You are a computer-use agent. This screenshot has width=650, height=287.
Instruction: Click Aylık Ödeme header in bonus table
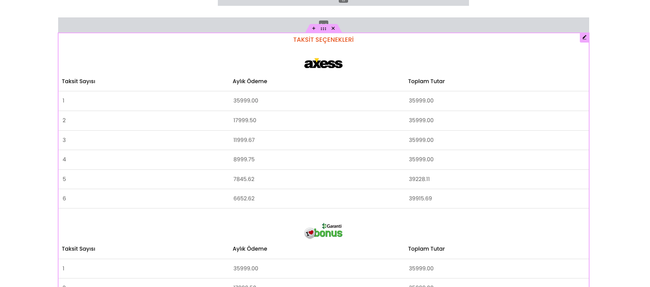click(x=250, y=249)
